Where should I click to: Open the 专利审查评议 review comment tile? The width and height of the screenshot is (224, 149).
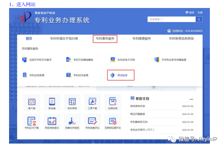coord(92,122)
